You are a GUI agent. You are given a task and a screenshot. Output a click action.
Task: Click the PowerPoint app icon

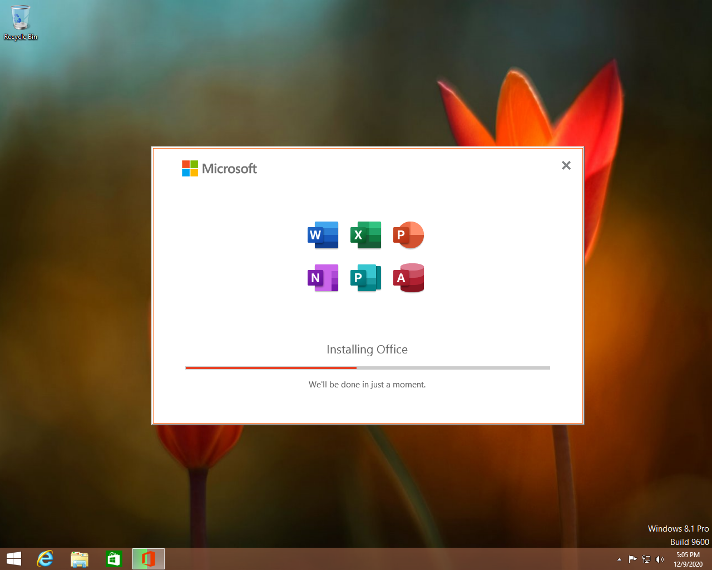tap(409, 235)
